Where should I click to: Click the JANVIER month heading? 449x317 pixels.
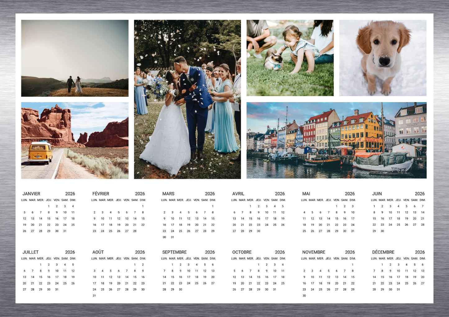click(31, 194)
